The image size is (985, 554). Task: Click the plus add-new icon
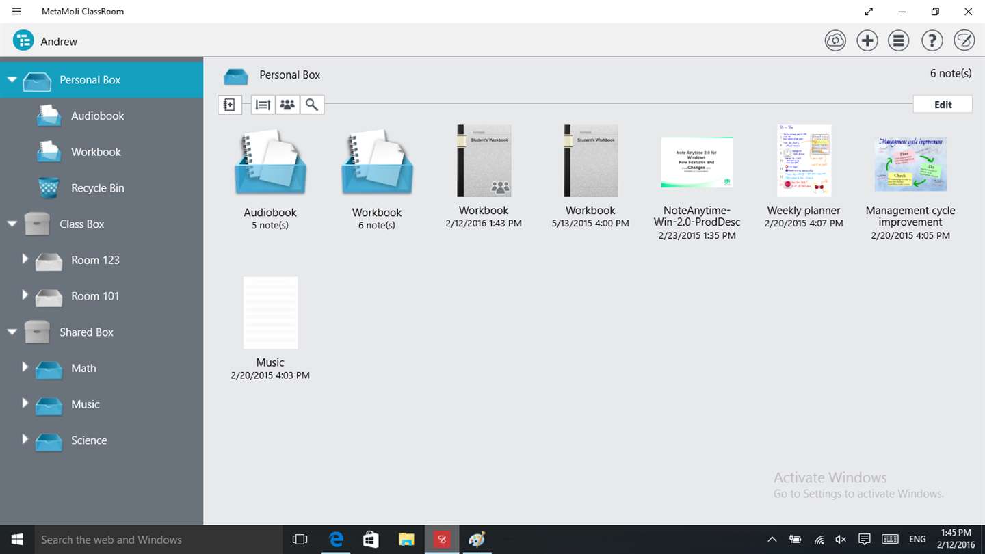pos(867,41)
